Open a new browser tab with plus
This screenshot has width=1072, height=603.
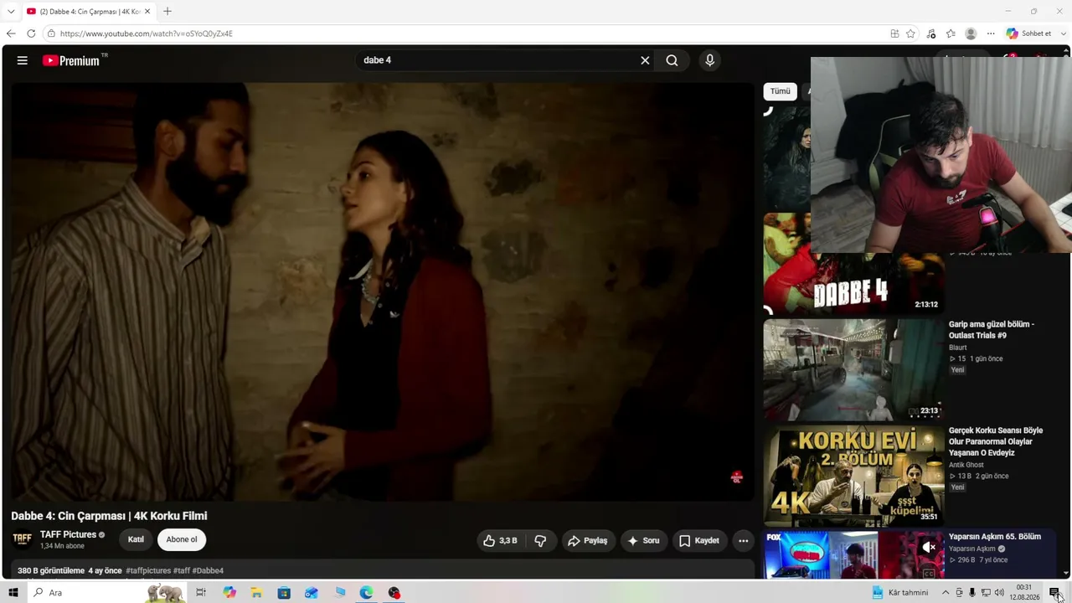(x=167, y=12)
